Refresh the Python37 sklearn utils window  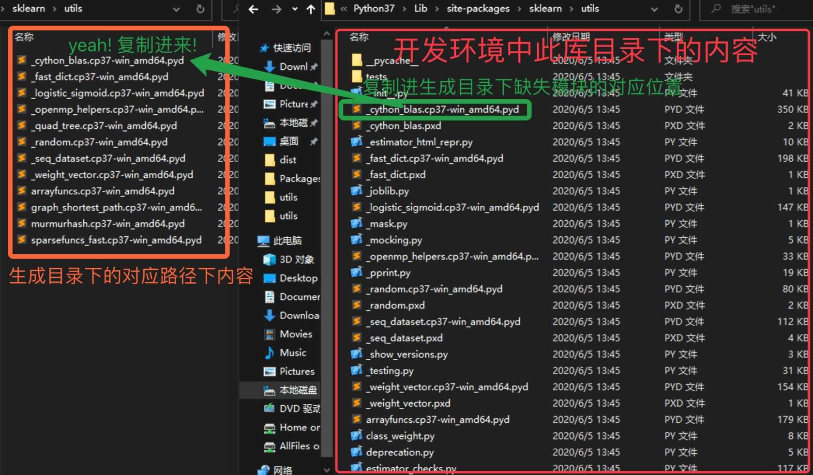click(678, 9)
